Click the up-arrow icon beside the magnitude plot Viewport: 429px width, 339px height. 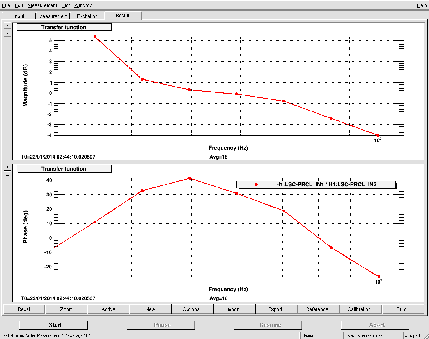(7, 34)
